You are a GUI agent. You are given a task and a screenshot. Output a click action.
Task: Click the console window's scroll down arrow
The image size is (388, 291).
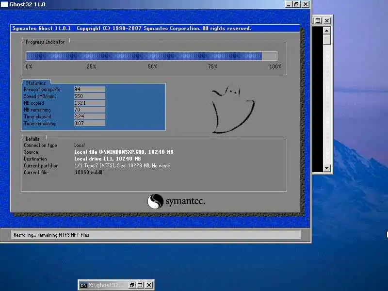pos(326,168)
